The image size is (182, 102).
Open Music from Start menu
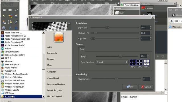click(49, 65)
